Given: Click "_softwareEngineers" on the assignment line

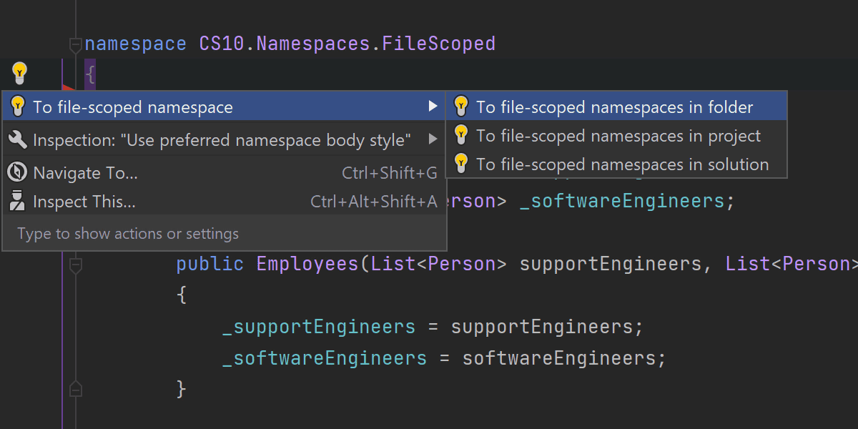Looking at the screenshot, I should (x=325, y=357).
